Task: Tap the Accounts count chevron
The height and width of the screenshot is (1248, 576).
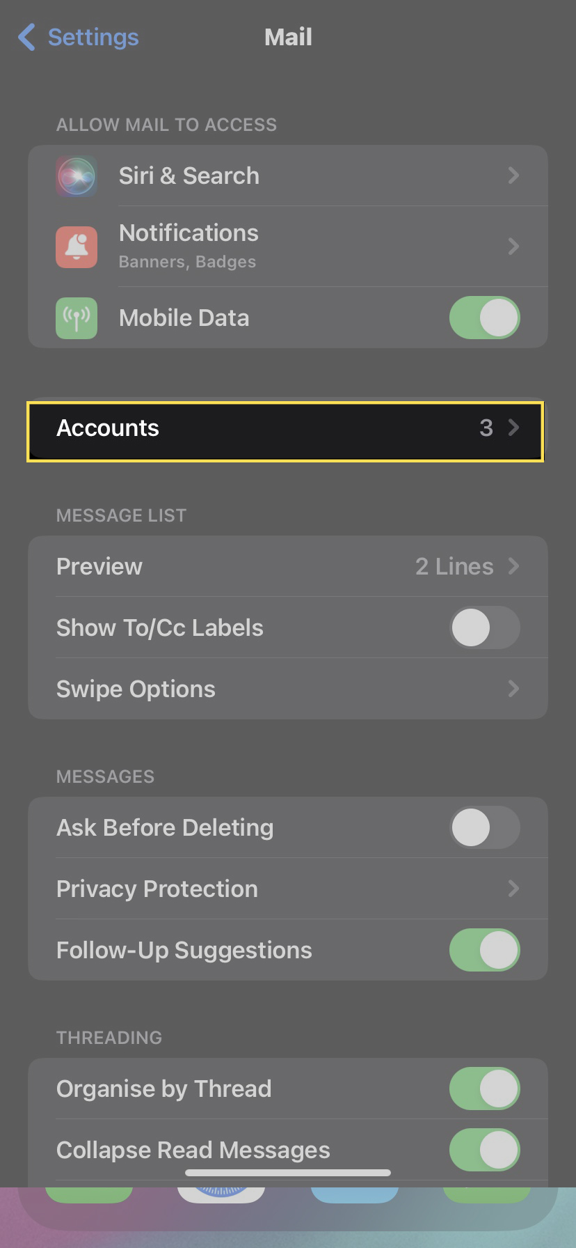Action: coord(513,428)
